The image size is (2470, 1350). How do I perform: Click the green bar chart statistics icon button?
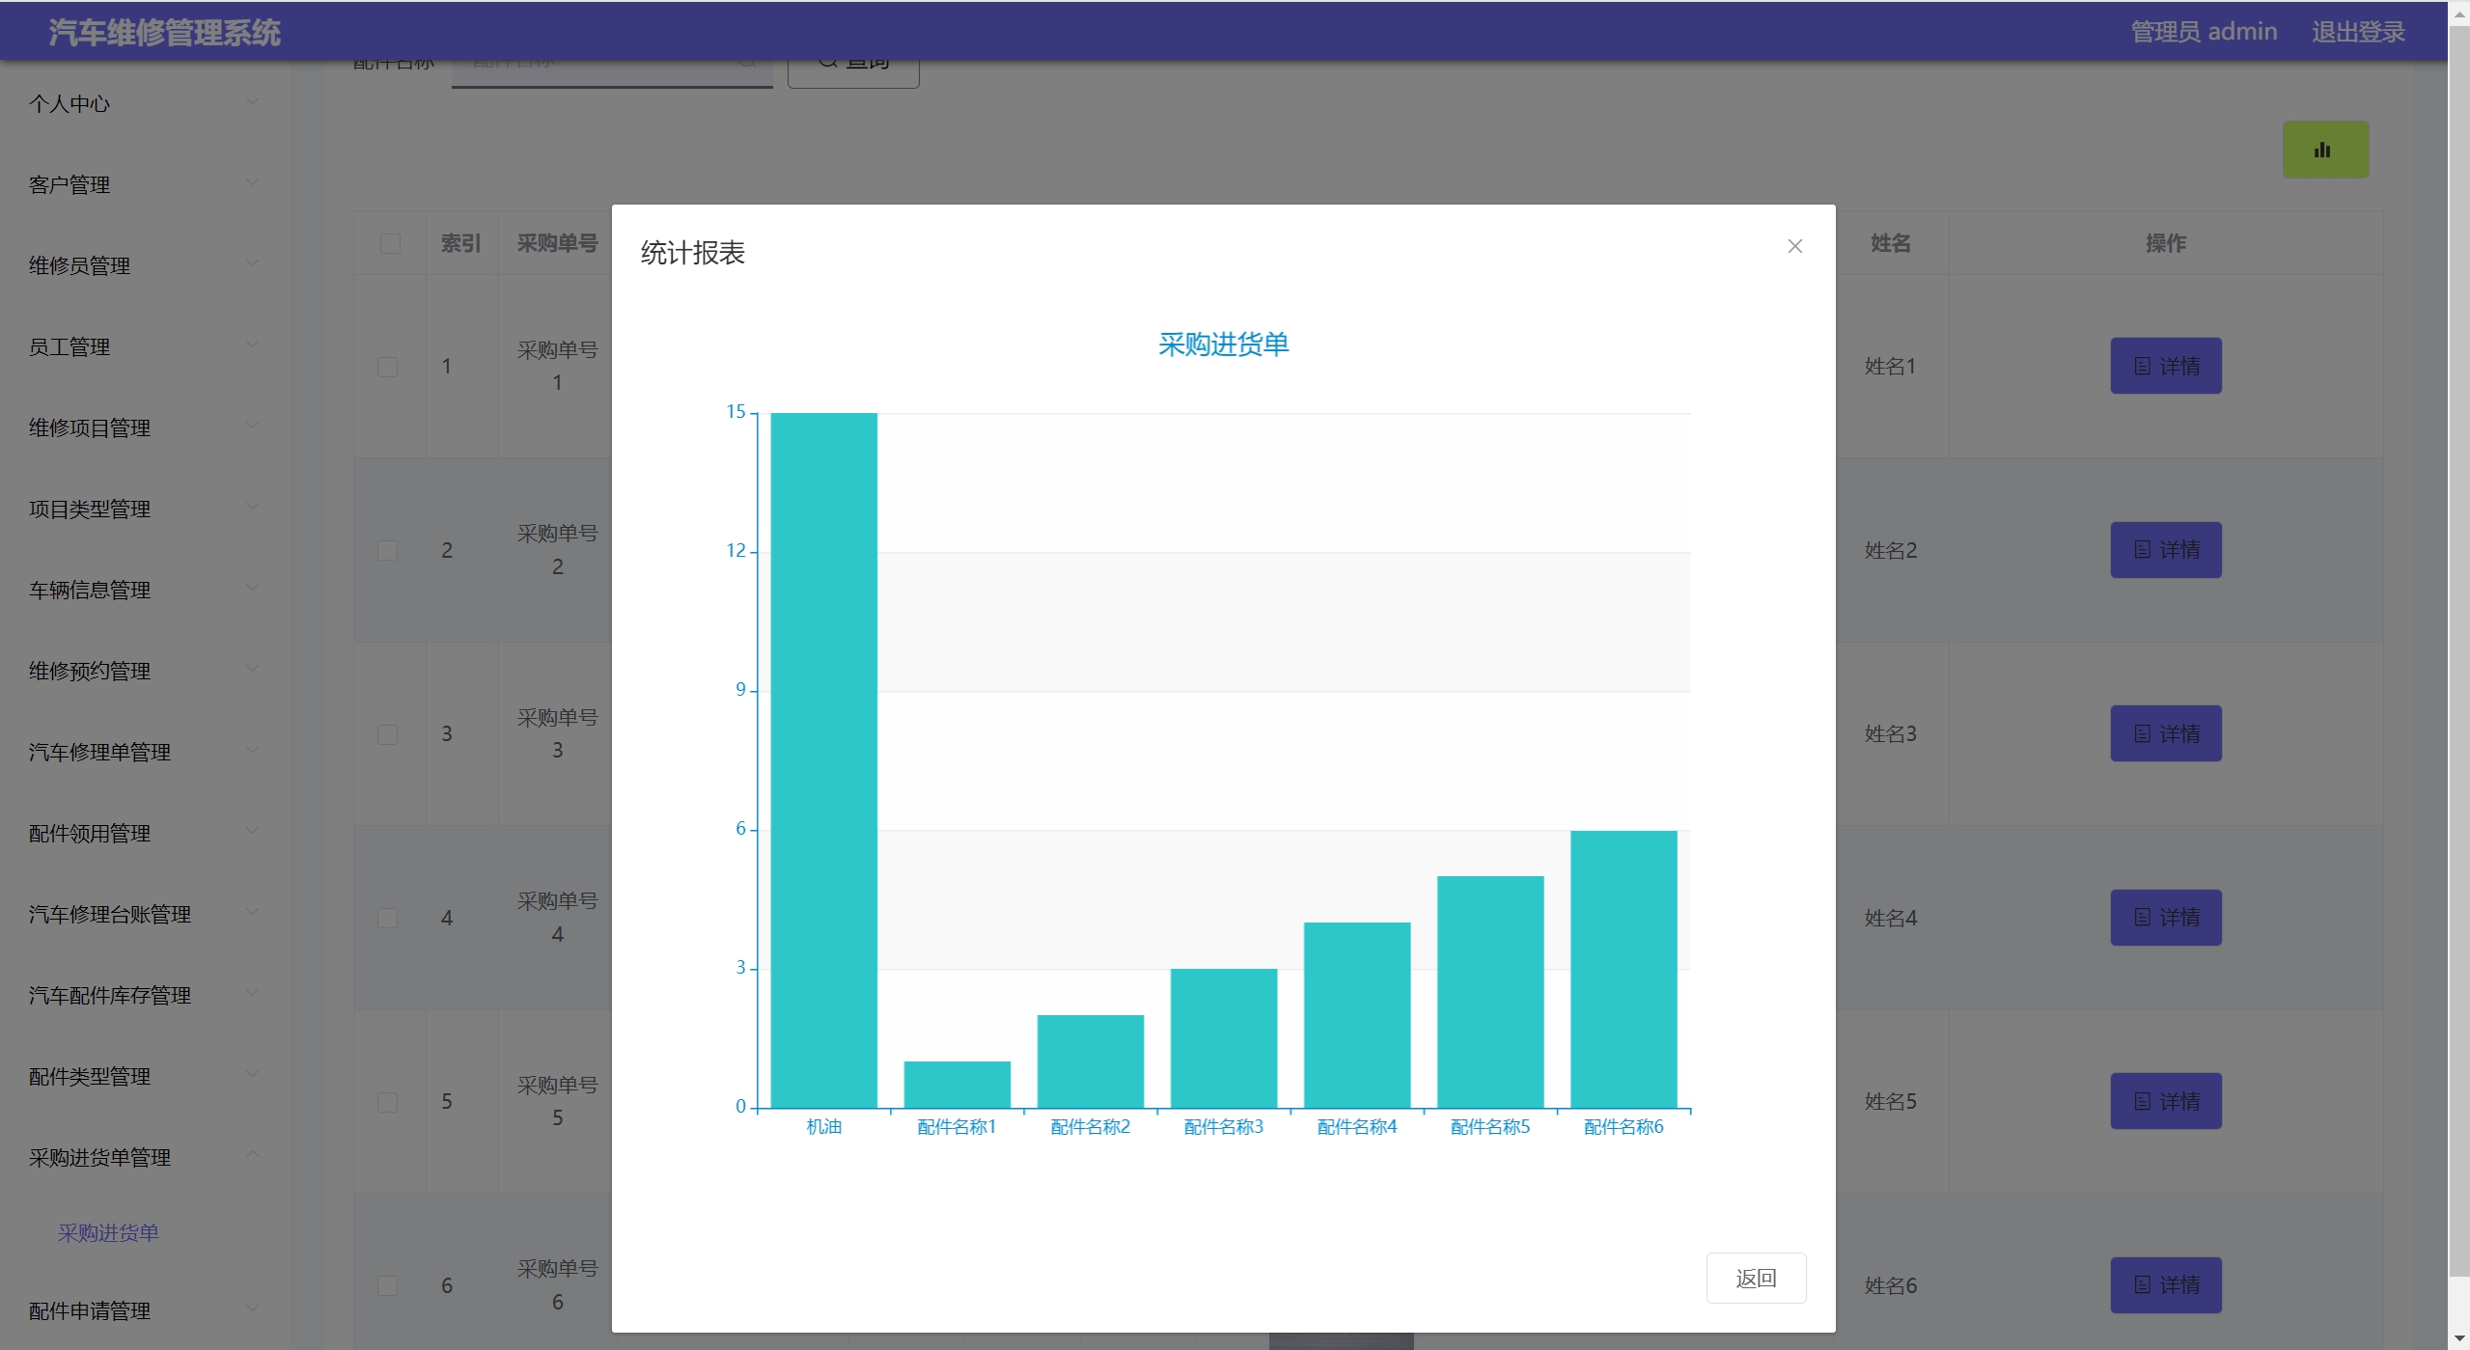(2324, 150)
